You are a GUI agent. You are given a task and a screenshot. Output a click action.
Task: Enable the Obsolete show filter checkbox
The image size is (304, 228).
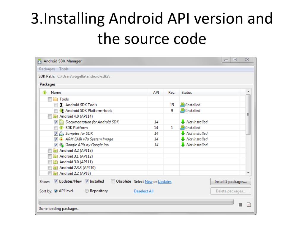click(x=113, y=181)
